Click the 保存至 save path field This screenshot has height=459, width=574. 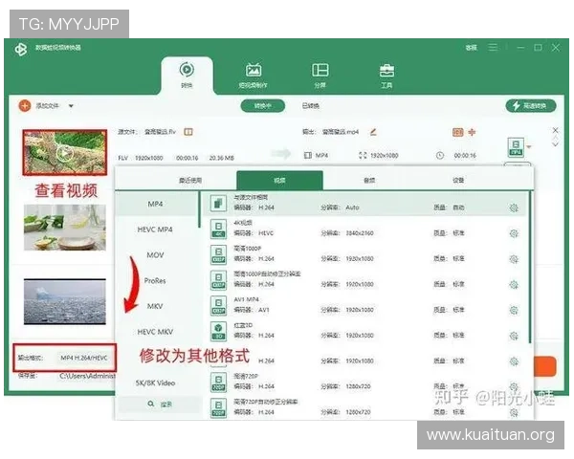point(87,376)
